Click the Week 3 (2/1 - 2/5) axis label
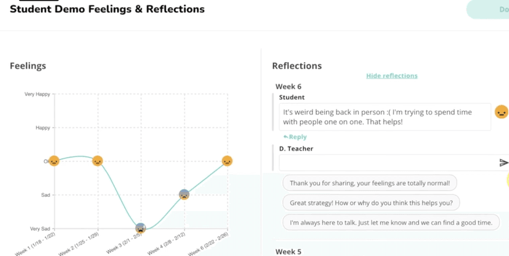 click(x=122, y=243)
